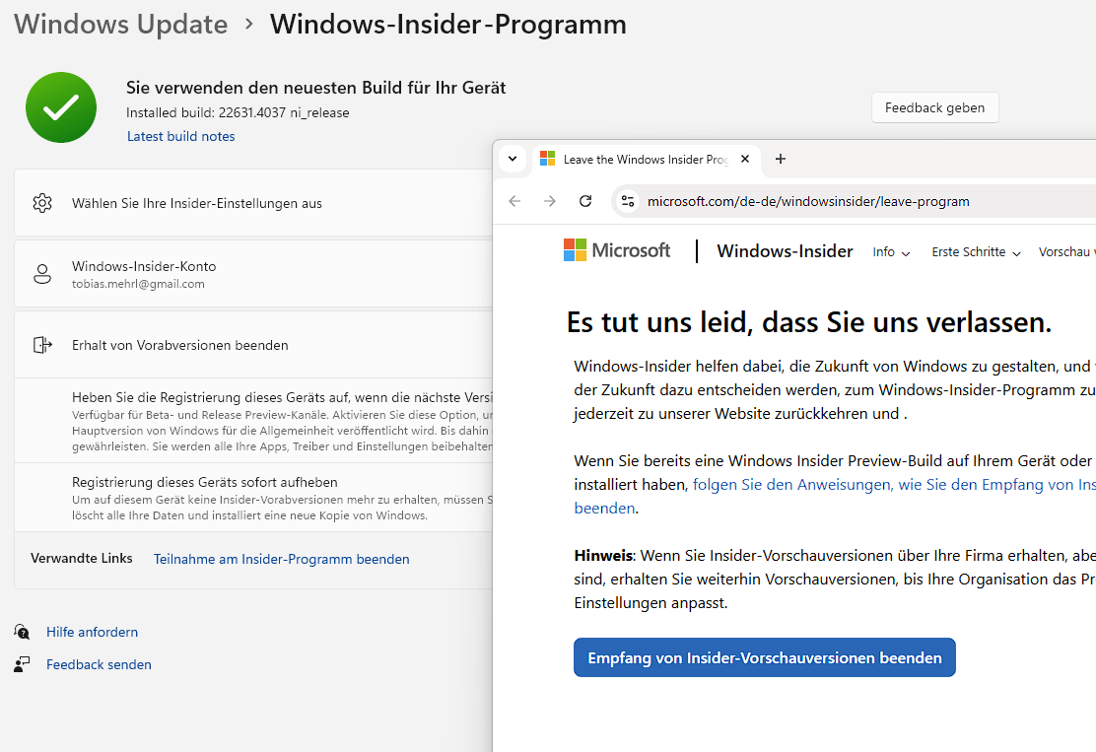
Task: Click the browser address bar URL
Action: click(x=808, y=201)
